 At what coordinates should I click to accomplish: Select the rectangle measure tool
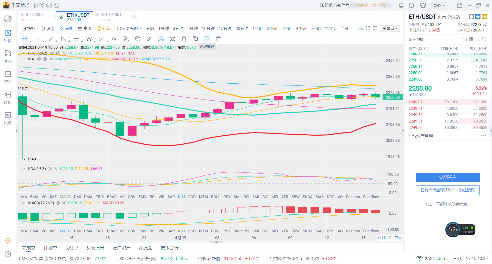coord(102,39)
